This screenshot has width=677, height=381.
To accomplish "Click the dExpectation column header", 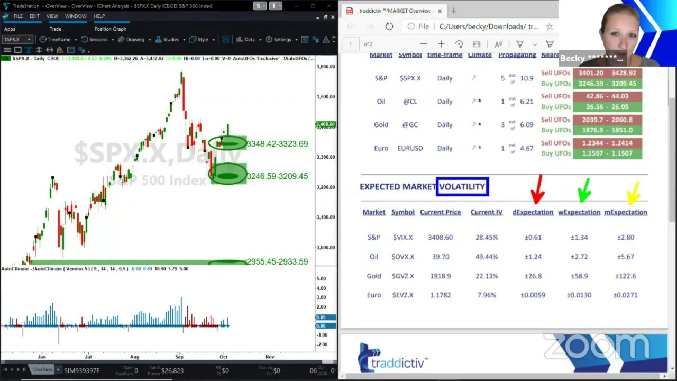I will click(533, 212).
